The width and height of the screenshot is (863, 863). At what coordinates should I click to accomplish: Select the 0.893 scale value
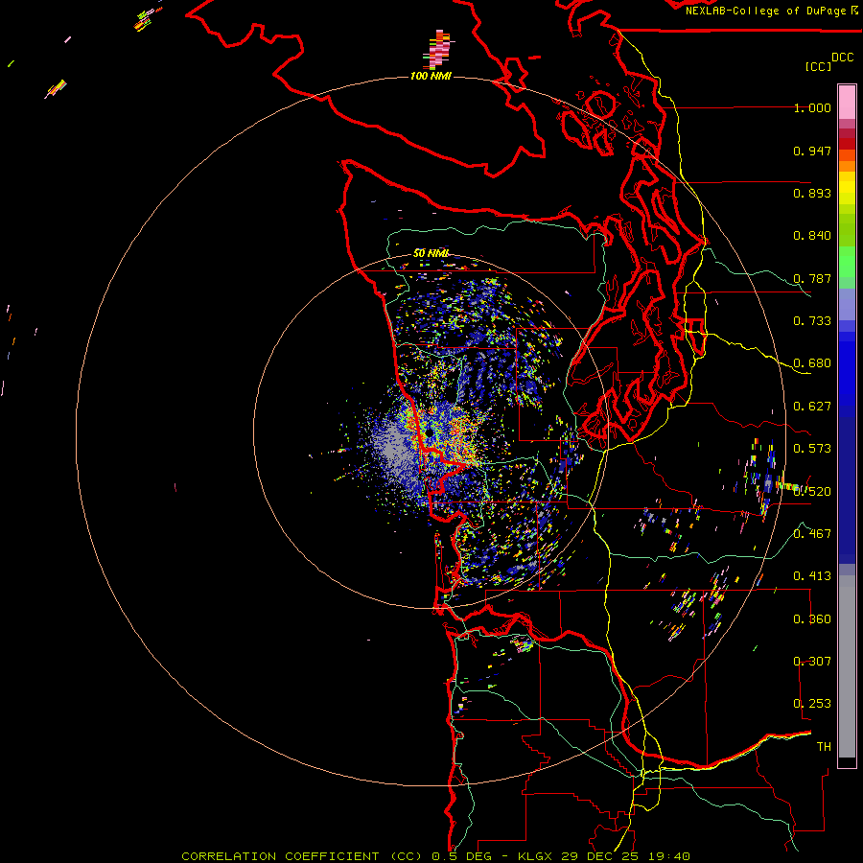[812, 193]
